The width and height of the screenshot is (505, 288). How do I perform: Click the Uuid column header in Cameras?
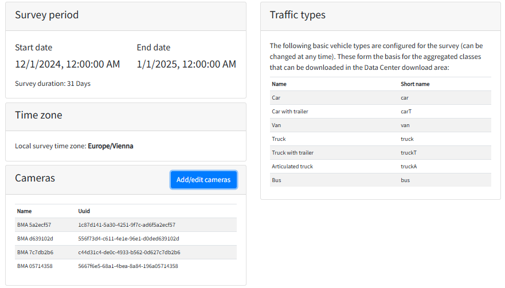(x=84, y=211)
